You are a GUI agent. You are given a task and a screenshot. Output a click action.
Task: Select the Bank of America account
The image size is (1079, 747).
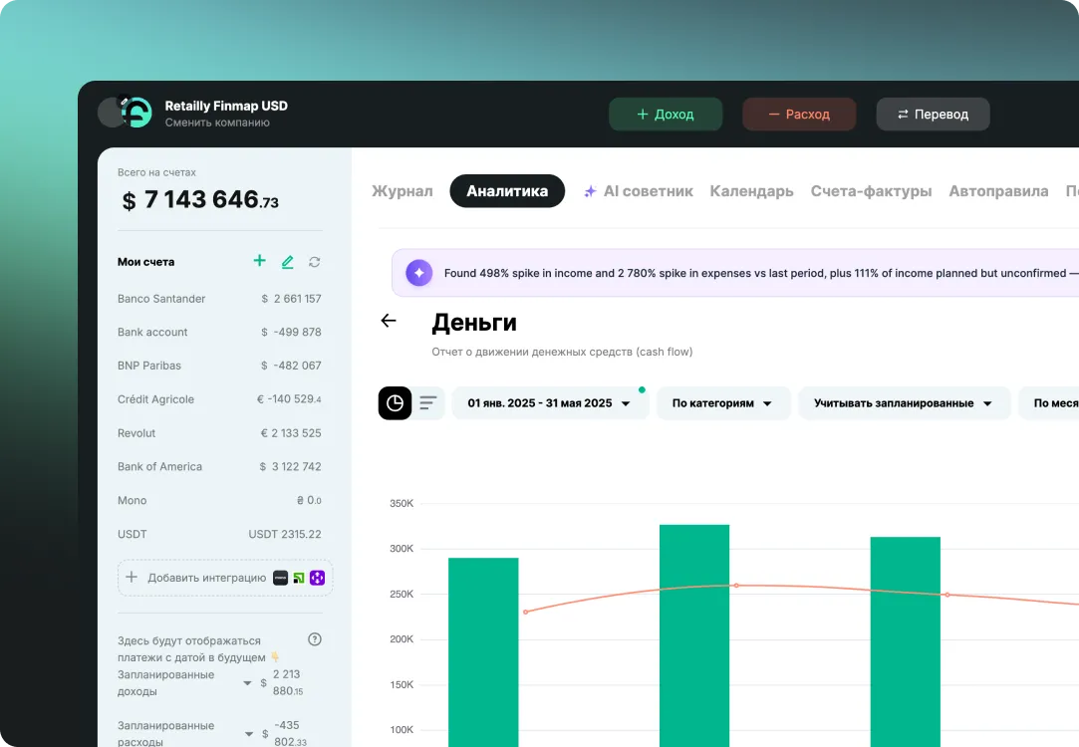(219, 466)
